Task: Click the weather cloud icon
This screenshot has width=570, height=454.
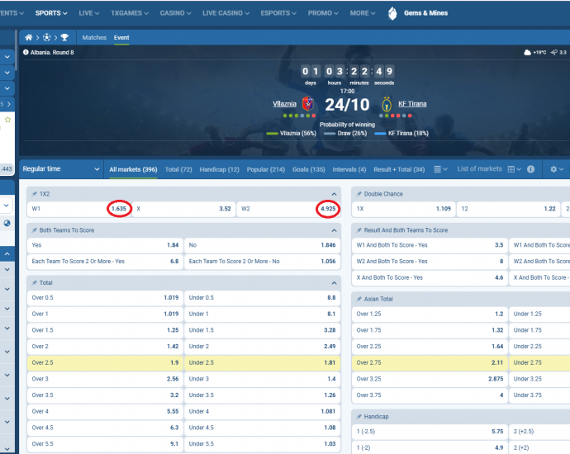Action: click(527, 52)
